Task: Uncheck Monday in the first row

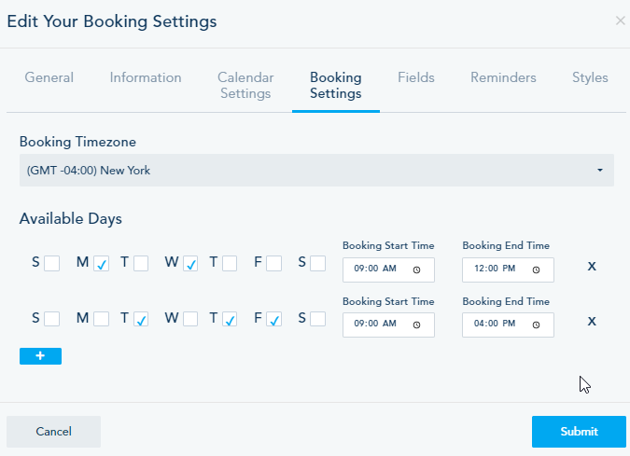Action: pos(102,264)
